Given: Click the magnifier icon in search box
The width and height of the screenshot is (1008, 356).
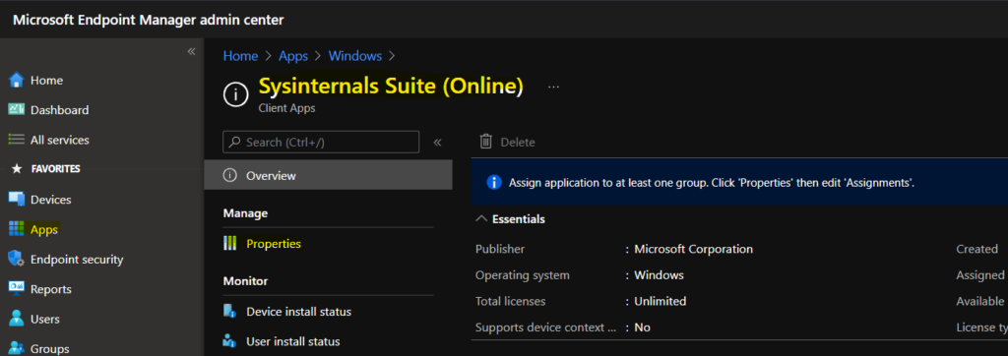Looking at the screenshot, I should (x=235, y=142).
